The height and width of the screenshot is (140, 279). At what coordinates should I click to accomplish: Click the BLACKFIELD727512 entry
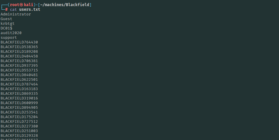pyautogui.click(x=19, y=122)
